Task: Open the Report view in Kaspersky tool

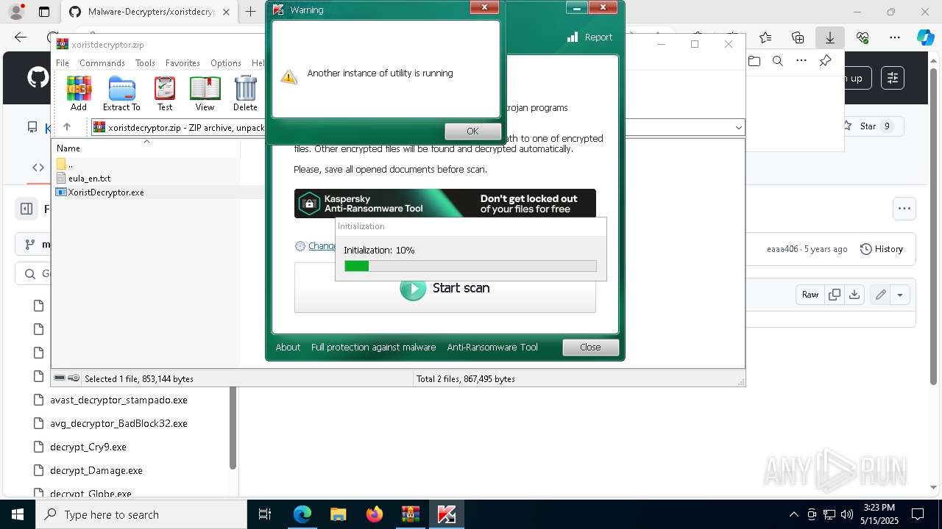Action: coord(589,37)
